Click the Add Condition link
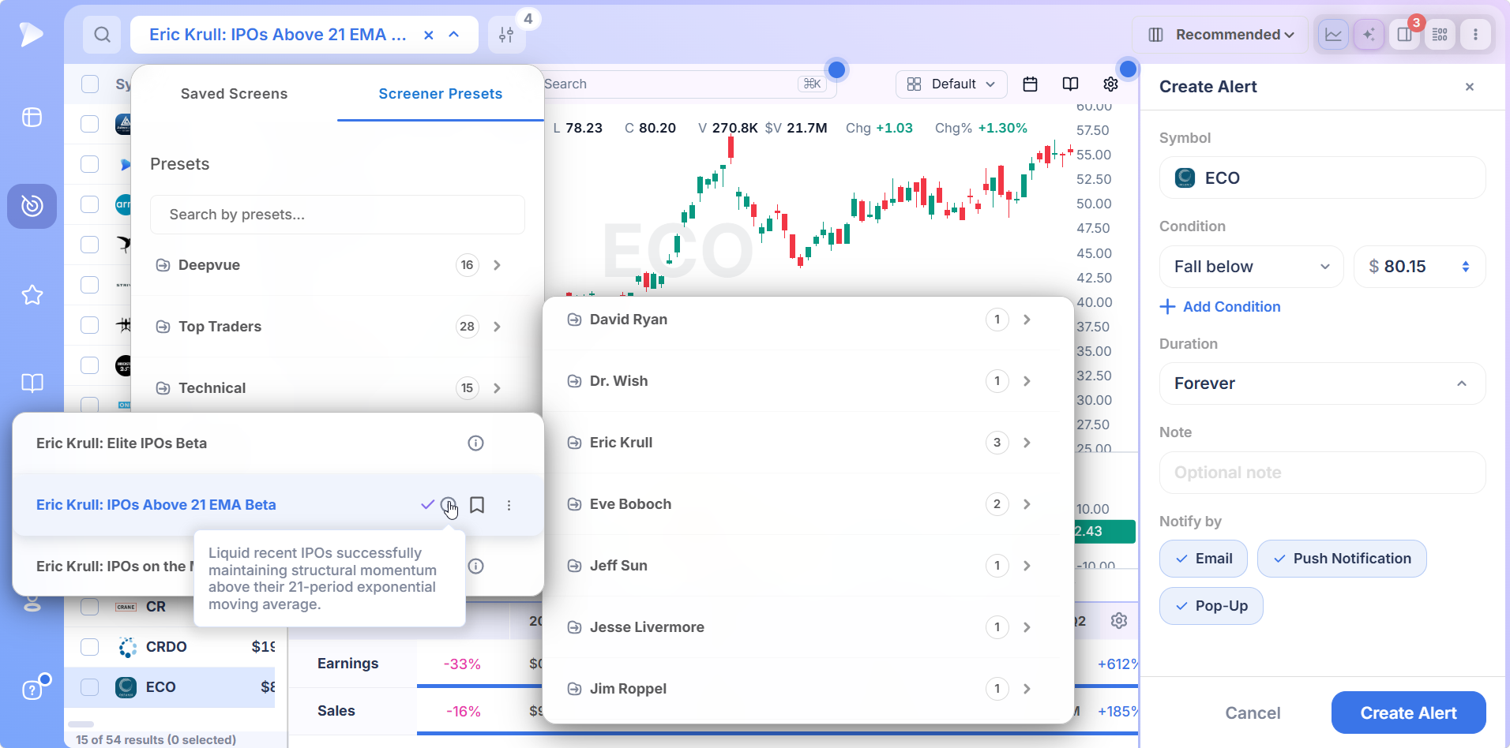Image resolution: width=1510 pixels, height=748 pixels. tap(1220, 307)
